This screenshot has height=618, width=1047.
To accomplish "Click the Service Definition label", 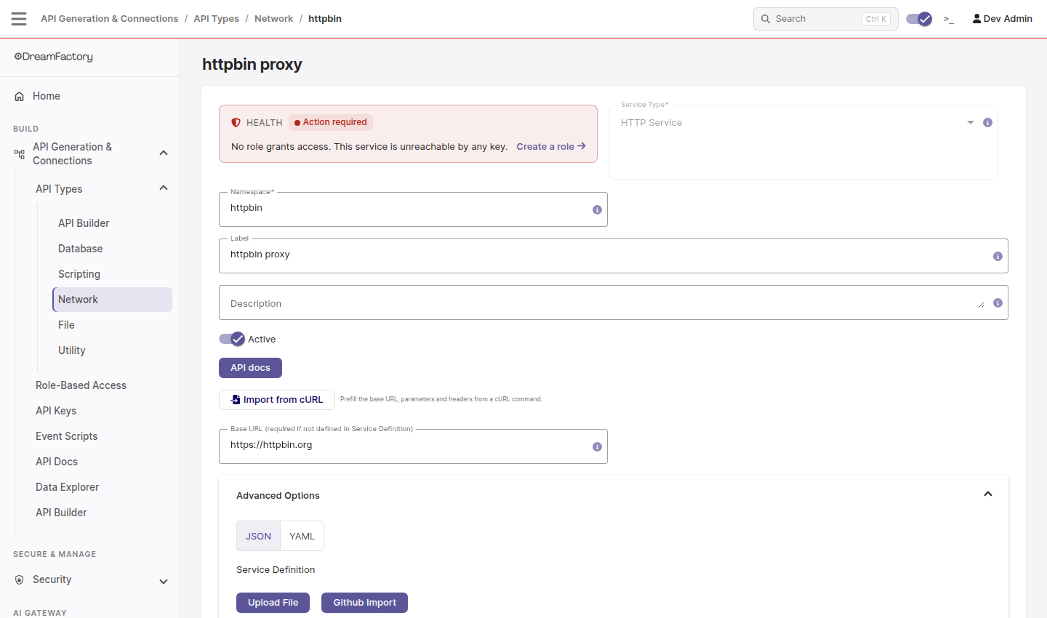I will click(x=276, y=570).
